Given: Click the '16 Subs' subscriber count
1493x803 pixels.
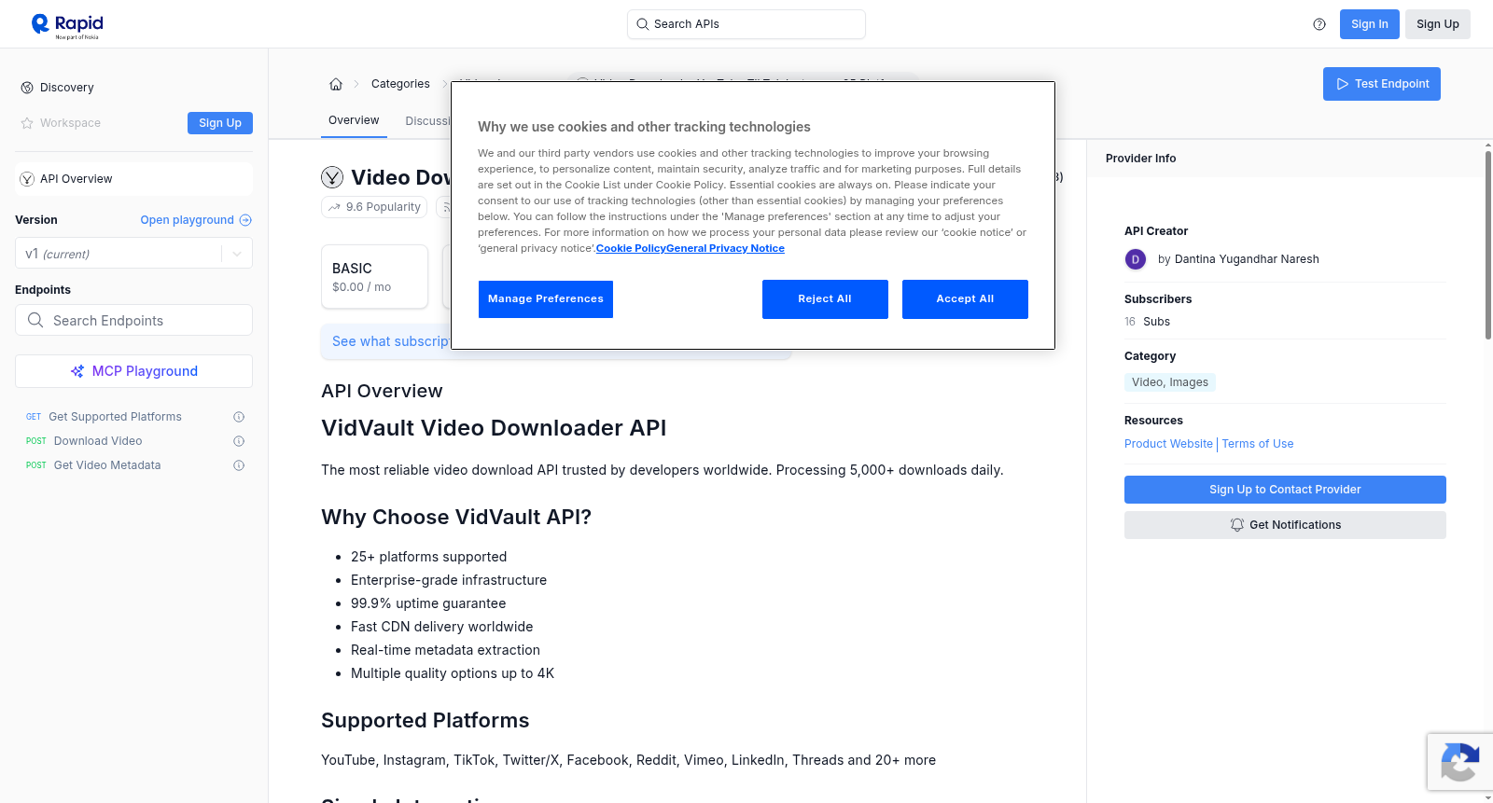Looking at the screenshot, I should click(x=1147, y=322).
